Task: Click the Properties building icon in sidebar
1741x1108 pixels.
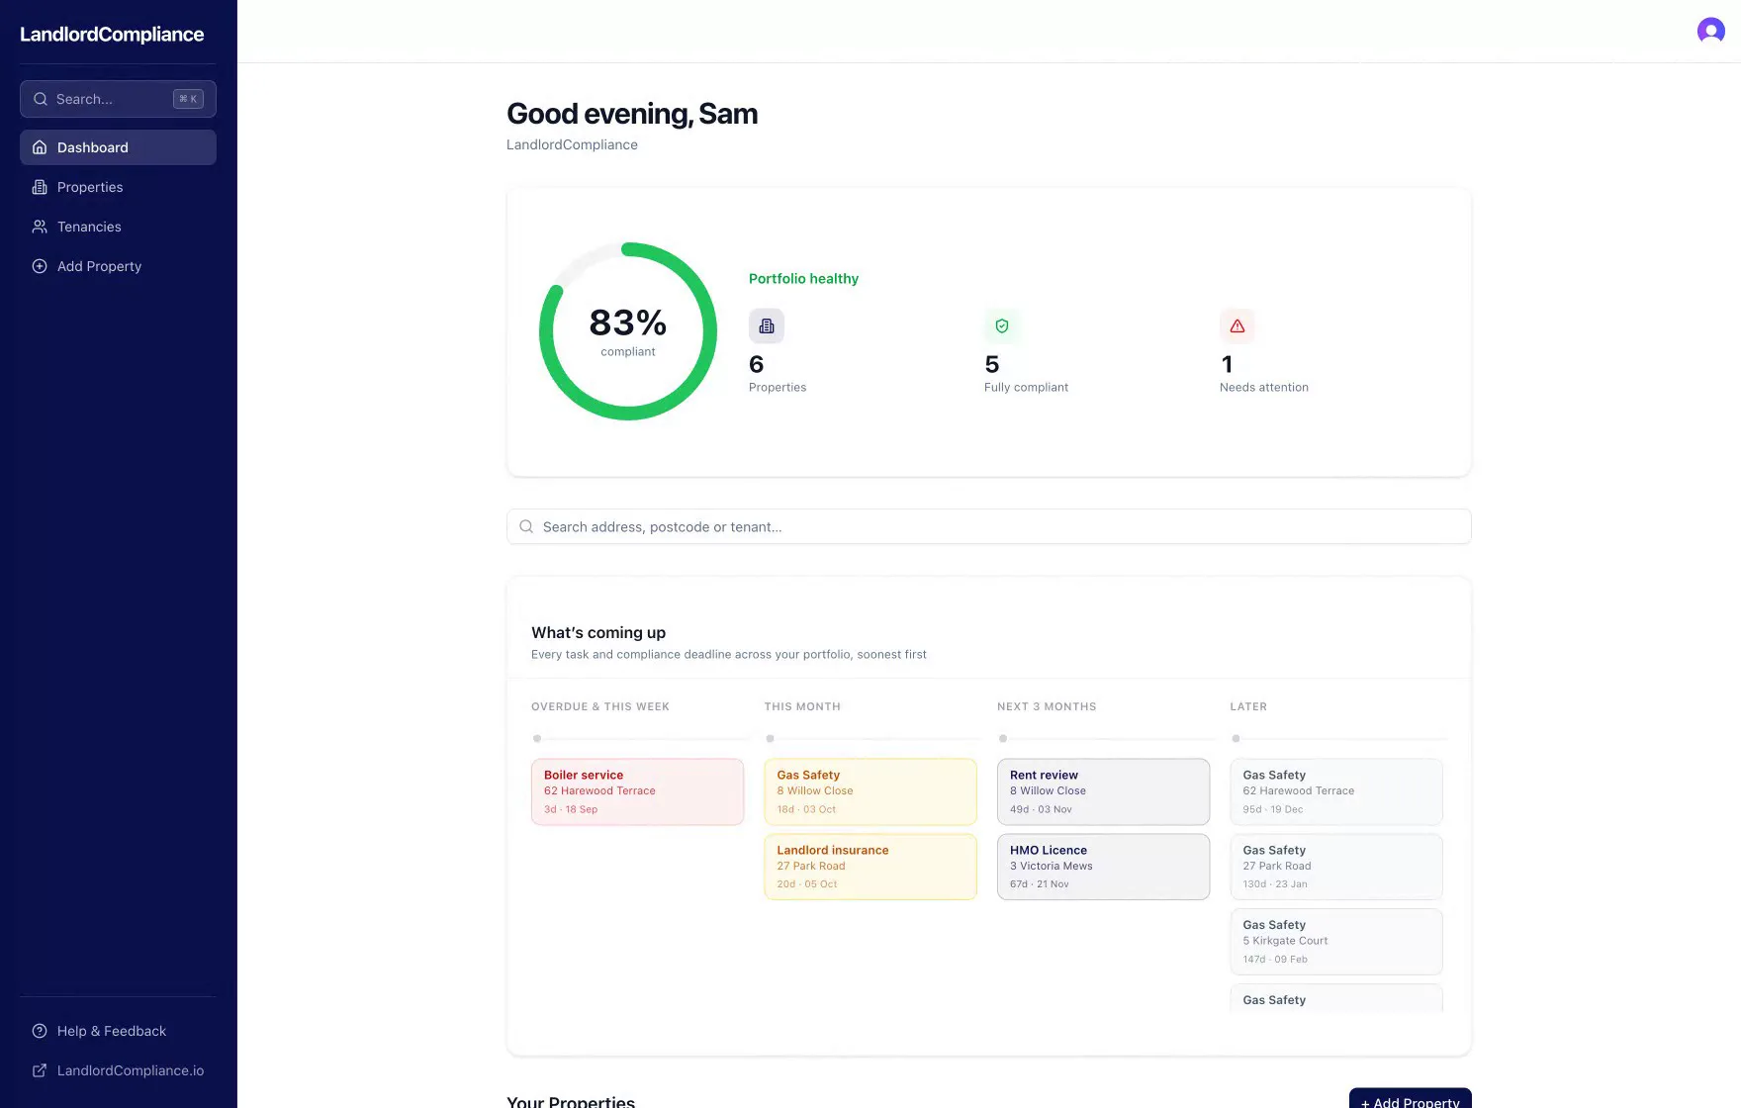Action: (x=40, y=187)
